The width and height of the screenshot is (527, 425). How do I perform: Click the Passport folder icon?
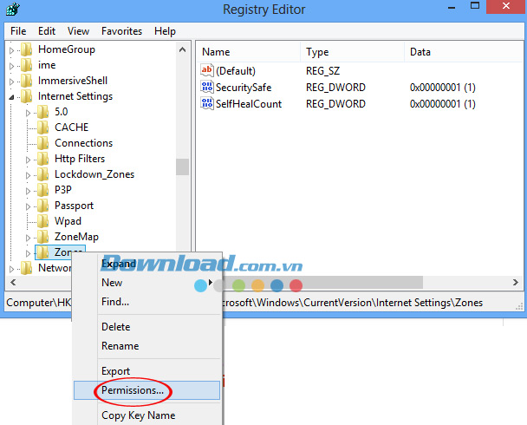[43, 206]
